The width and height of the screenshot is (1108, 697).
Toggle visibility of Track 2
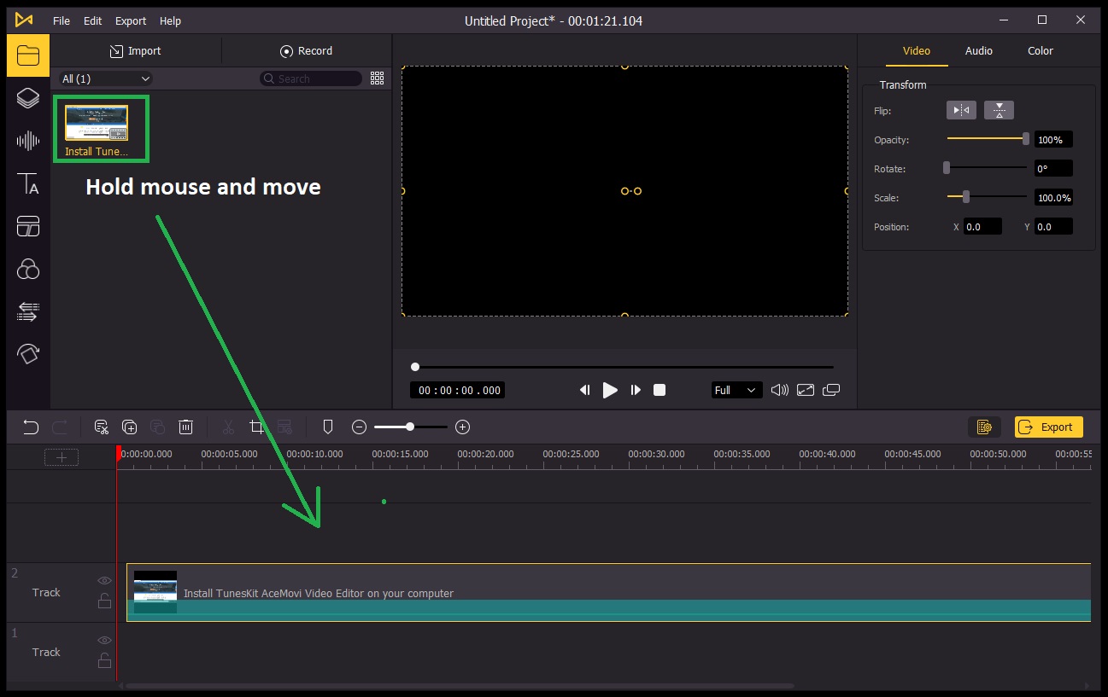(104, 580)
